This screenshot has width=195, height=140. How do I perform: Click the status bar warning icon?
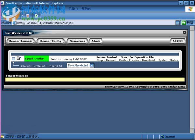[x=3, y=136]
